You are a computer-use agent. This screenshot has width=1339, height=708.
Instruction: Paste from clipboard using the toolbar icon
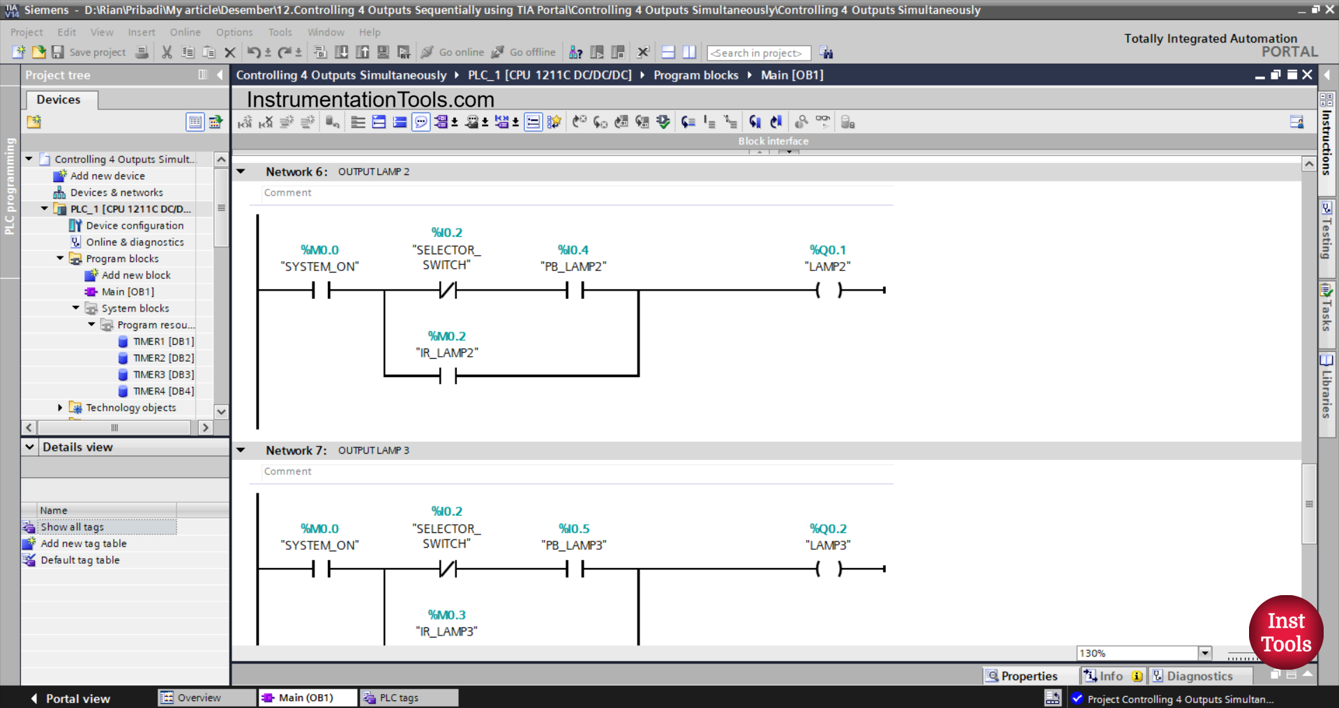(209, 52)
